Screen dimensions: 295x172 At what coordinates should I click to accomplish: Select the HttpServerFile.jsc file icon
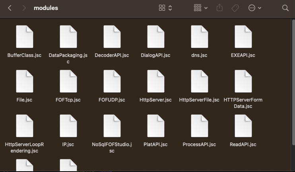pyautogui.click(x=200, y=81)
